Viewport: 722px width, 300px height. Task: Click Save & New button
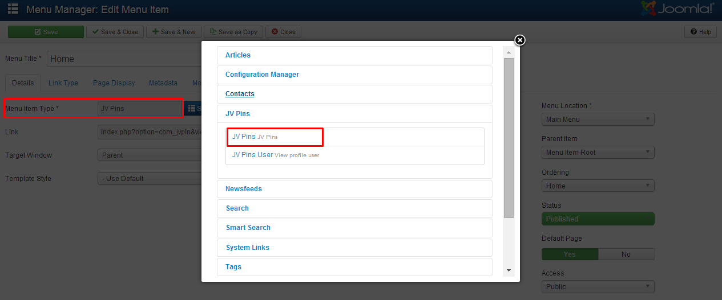174,32
